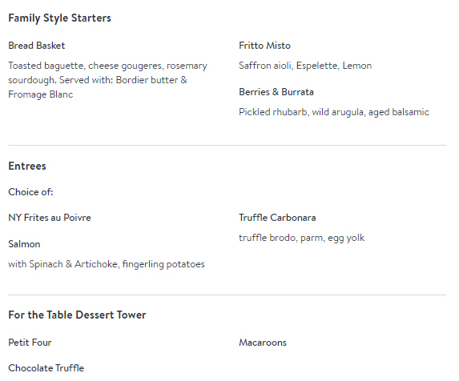Select the Petit Four dessert
Screen dimensions: 459x381
(x=30, y=343)
